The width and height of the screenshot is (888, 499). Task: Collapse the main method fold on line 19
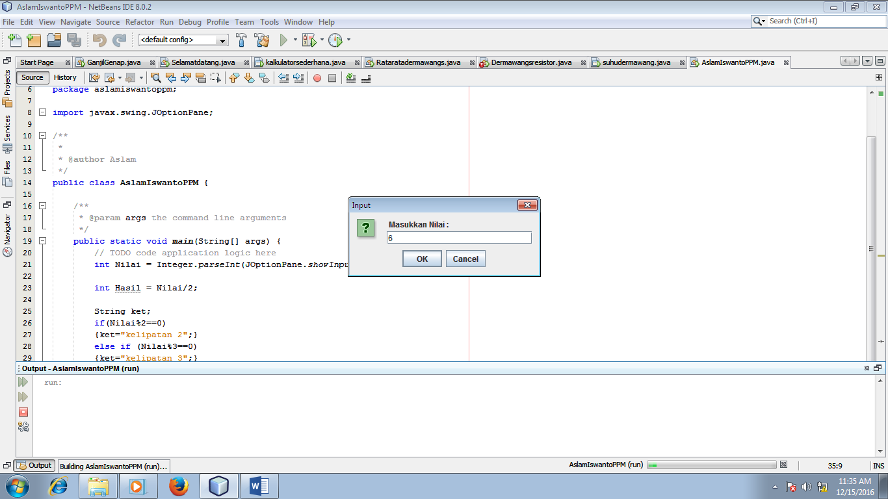pos(43,241)
